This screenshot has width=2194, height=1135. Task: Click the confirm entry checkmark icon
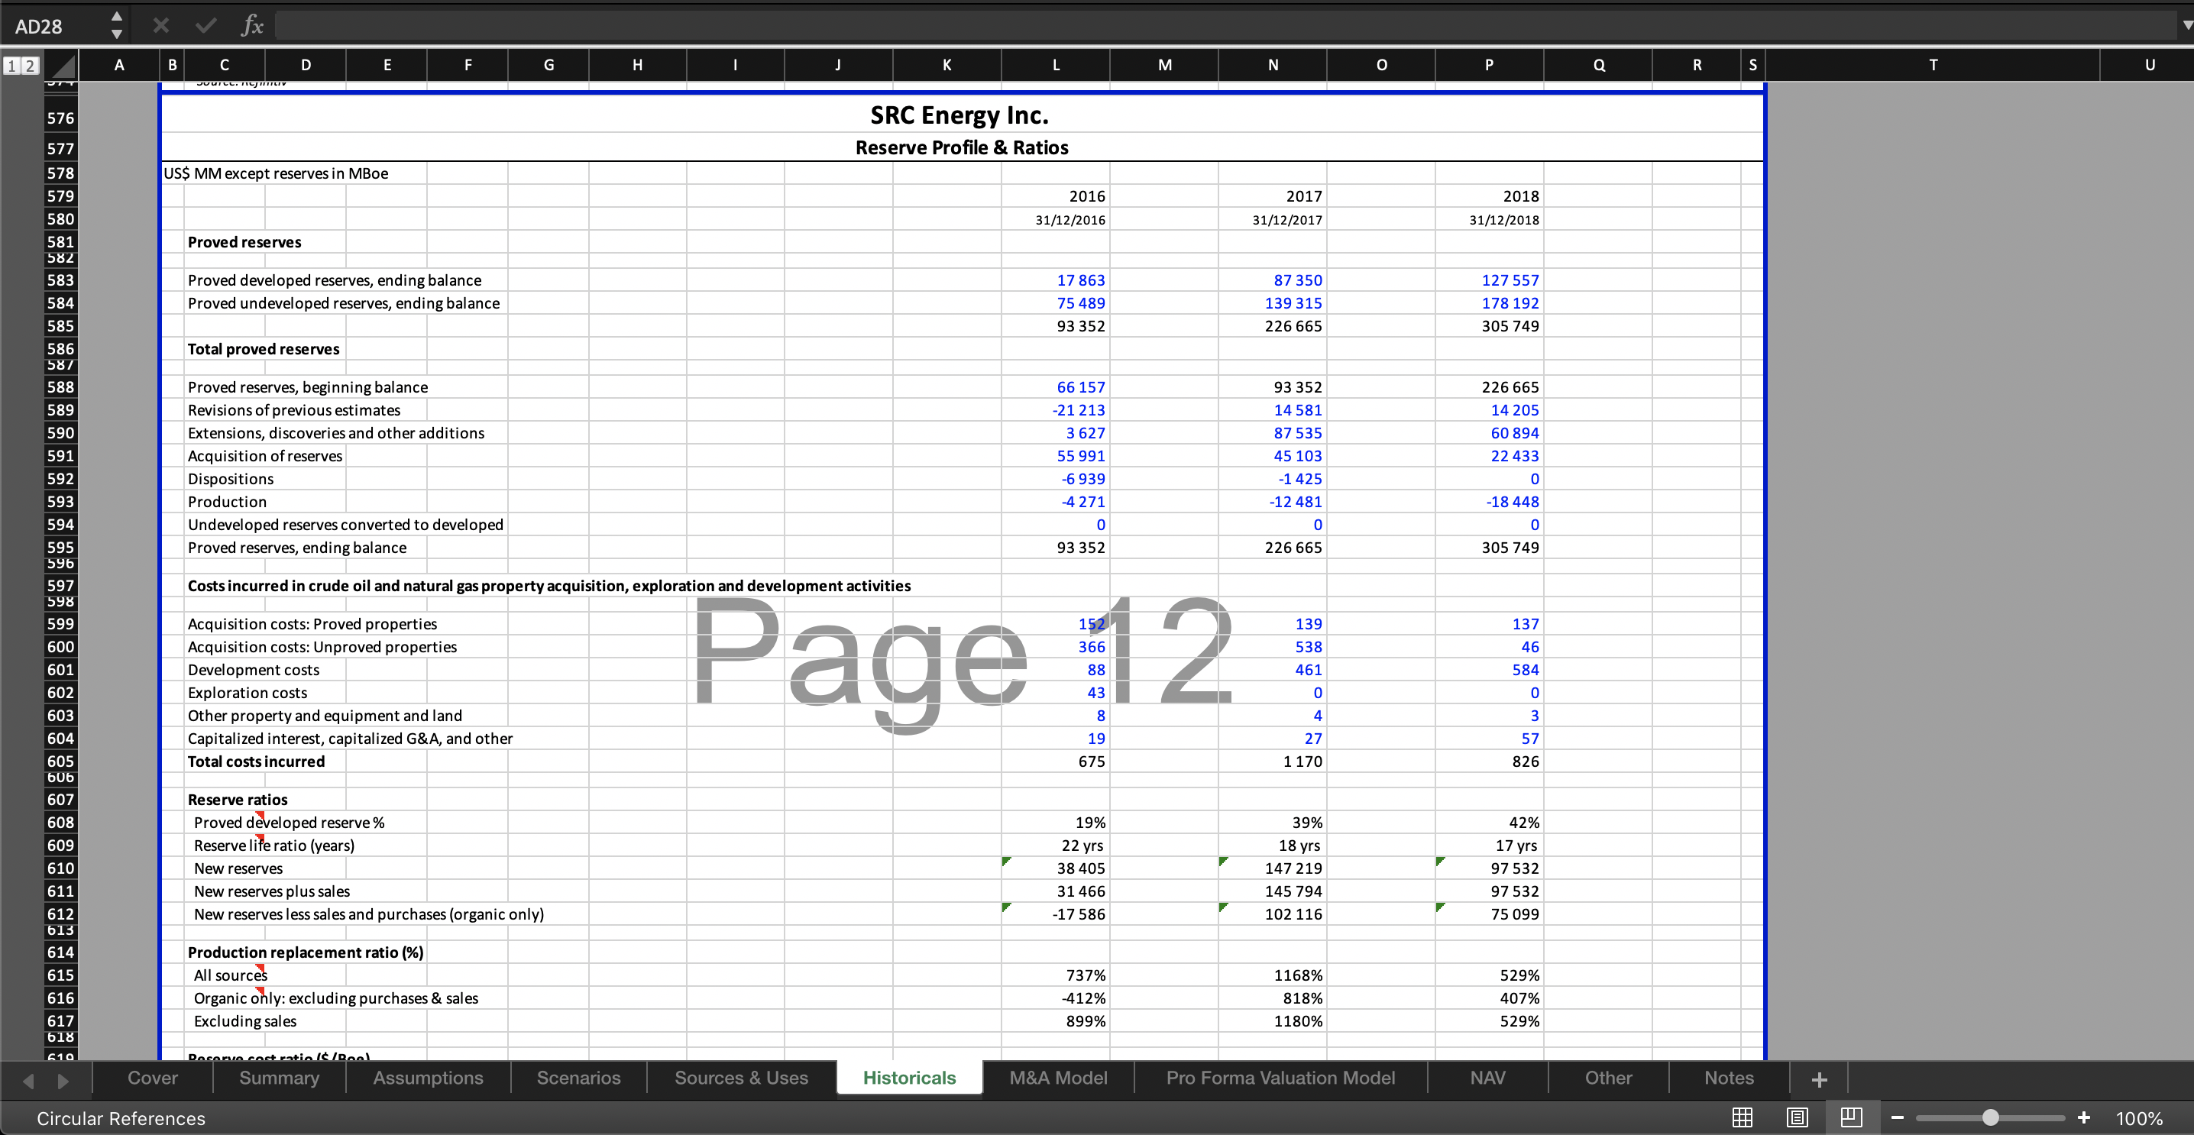click(x=205, y=25)
